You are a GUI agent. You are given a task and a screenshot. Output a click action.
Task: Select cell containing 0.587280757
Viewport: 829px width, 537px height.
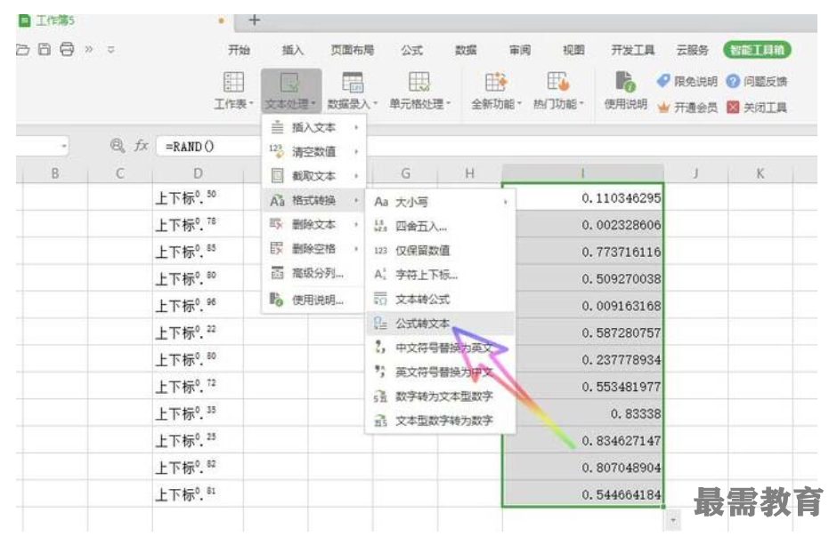point(582,333)
